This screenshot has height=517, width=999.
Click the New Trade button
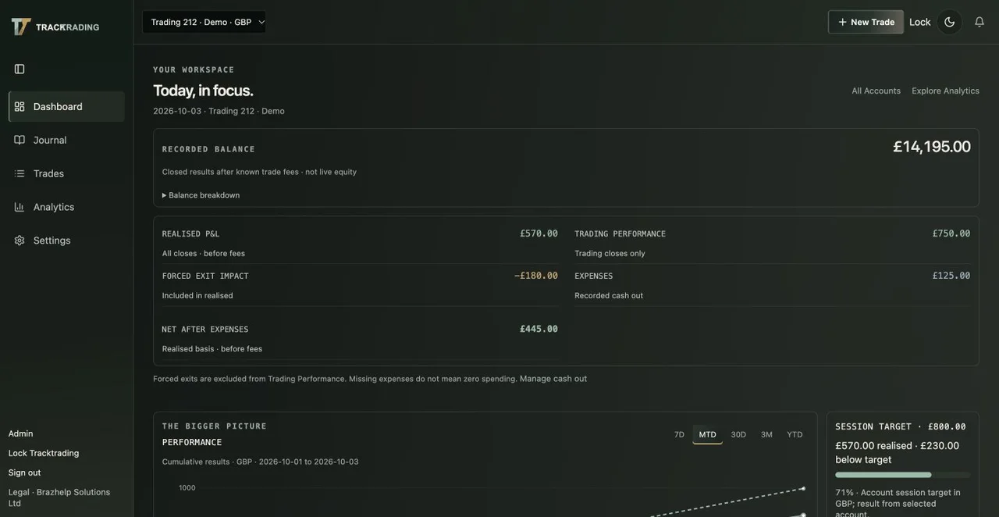tap(866, 22)
